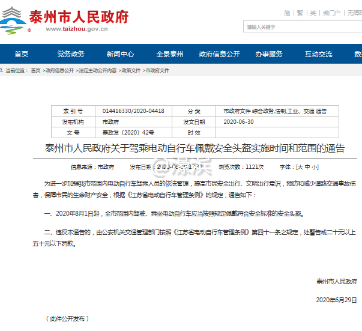Click the location icon before 当前位置
362x331 pixels.
pos(2,70)
